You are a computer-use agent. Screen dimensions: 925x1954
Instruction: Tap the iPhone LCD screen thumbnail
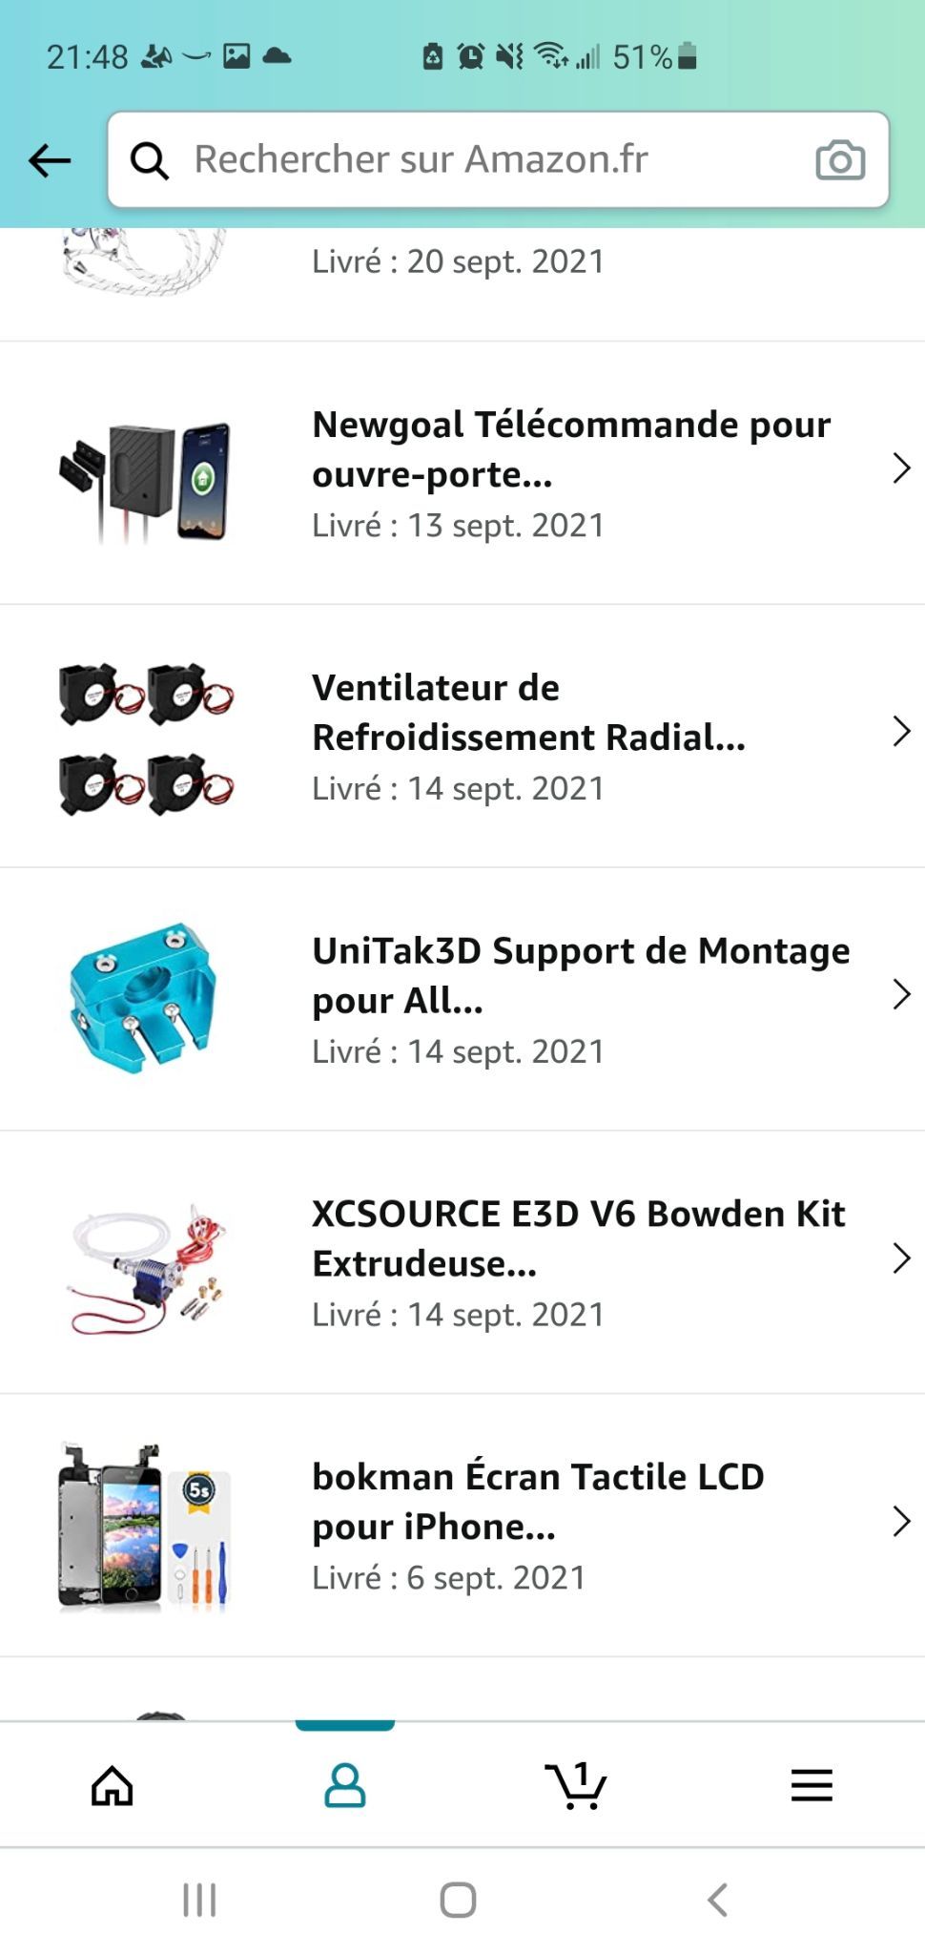145,1527
